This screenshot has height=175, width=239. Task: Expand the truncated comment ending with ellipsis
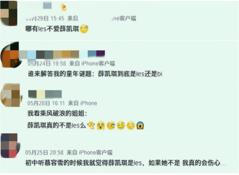coord(126,163)
